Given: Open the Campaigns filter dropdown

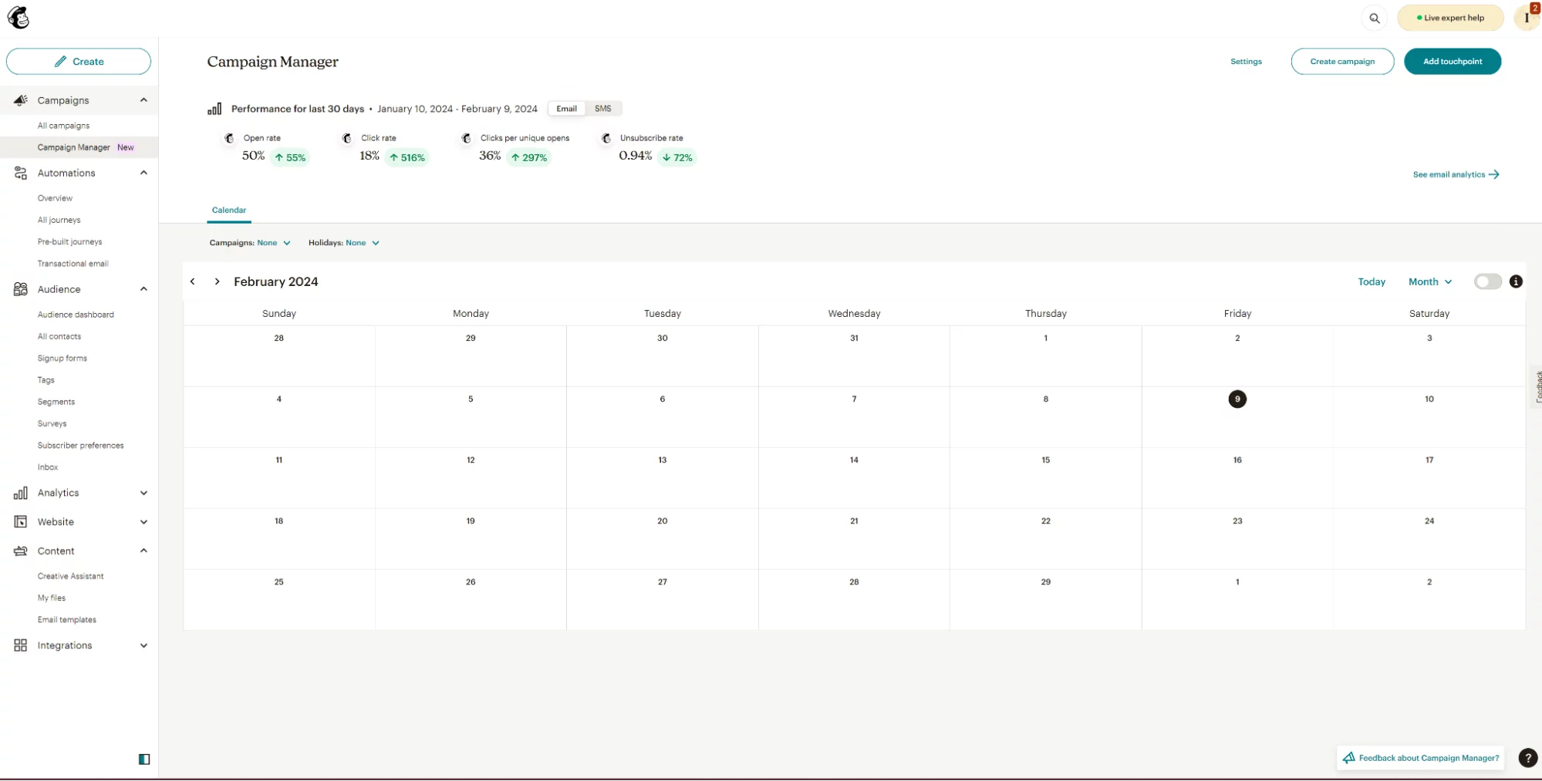Looking at the screenshot, I should 250,243.
